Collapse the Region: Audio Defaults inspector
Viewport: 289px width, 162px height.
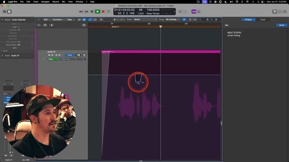pos(2,20)
